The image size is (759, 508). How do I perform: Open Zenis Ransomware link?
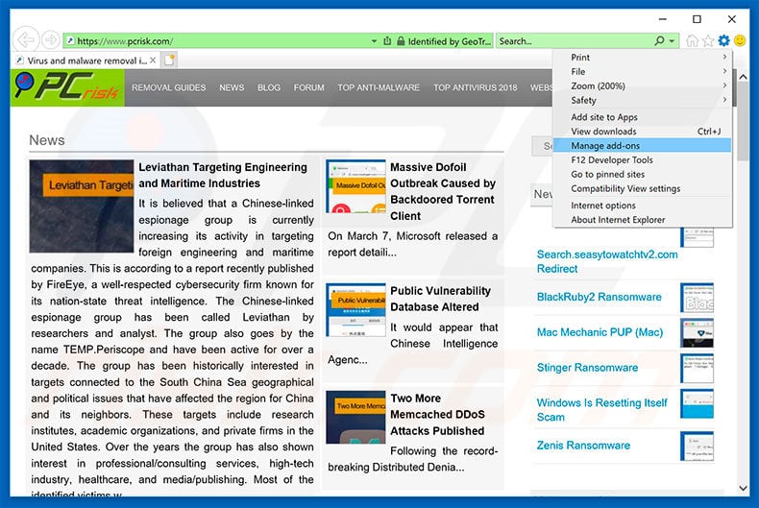pyautogui.click(x=583, y=445)
